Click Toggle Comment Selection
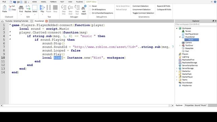217x122 pixels. pos(143,13)
